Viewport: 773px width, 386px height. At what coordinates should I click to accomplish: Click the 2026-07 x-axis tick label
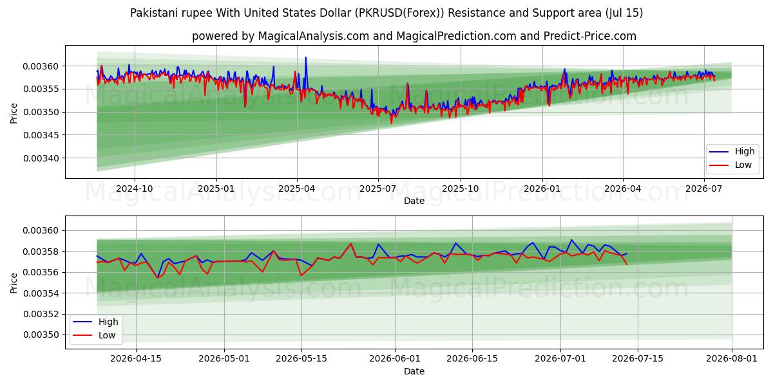(x=703, y=189)
